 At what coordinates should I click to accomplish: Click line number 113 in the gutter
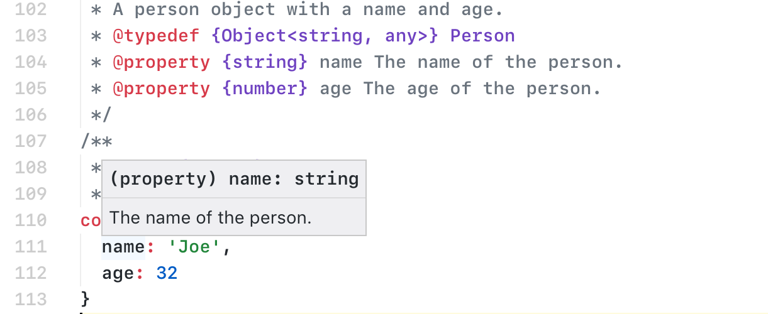coord(30,300)
